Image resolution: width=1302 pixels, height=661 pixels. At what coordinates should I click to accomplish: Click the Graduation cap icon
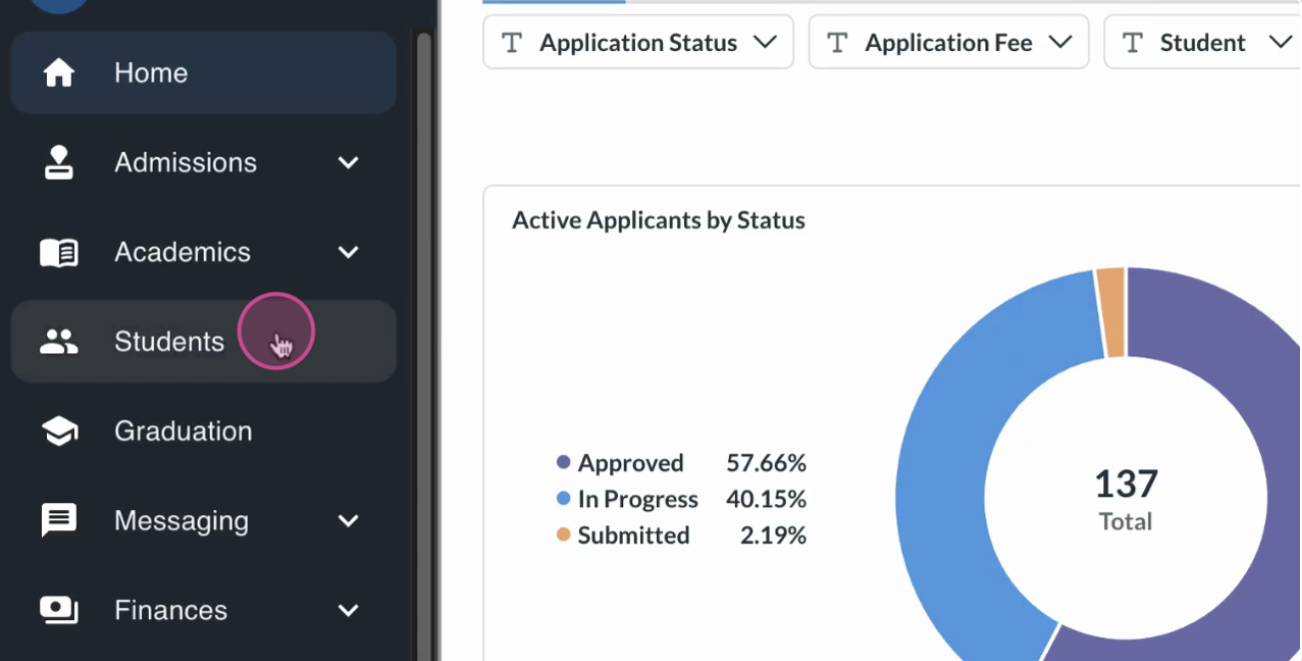59,431
